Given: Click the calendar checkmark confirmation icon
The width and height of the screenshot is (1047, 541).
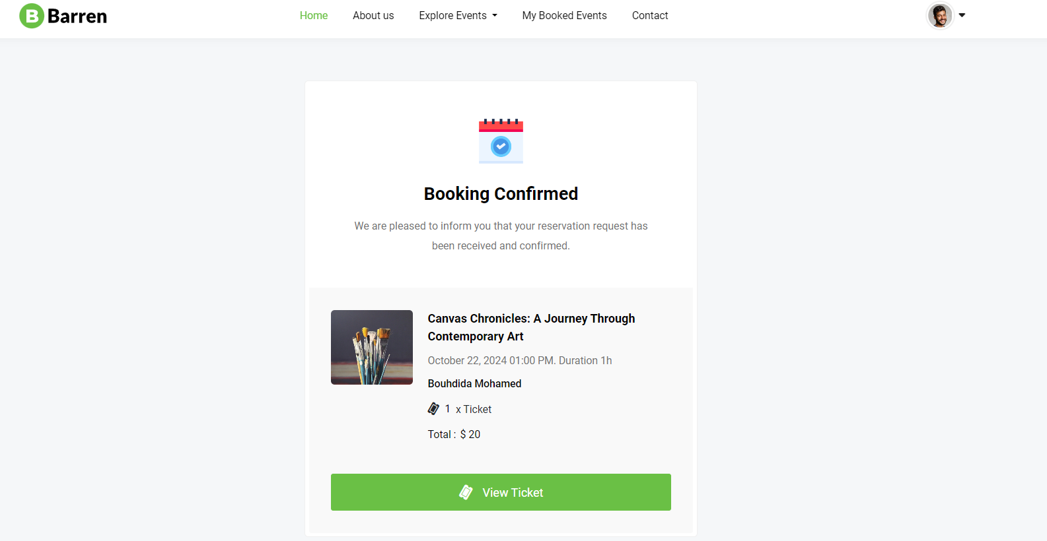Looking at the screenshot, I should coord(501,141).
